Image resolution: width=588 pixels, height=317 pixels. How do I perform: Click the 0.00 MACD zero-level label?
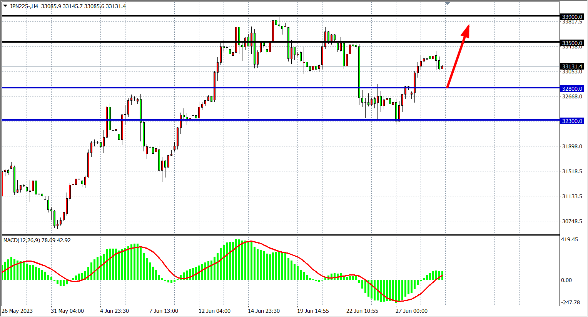566,280
